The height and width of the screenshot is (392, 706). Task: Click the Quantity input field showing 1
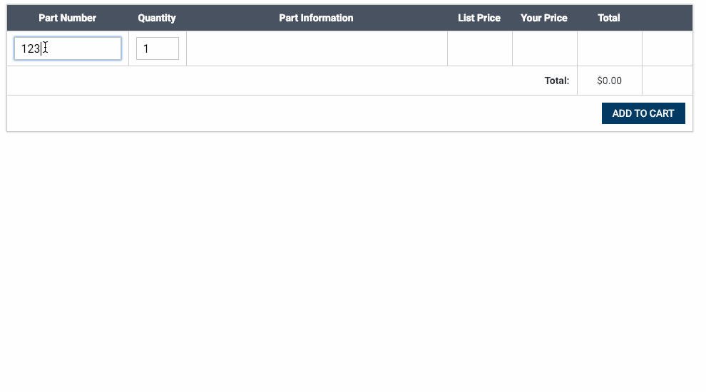coord(158,48)
